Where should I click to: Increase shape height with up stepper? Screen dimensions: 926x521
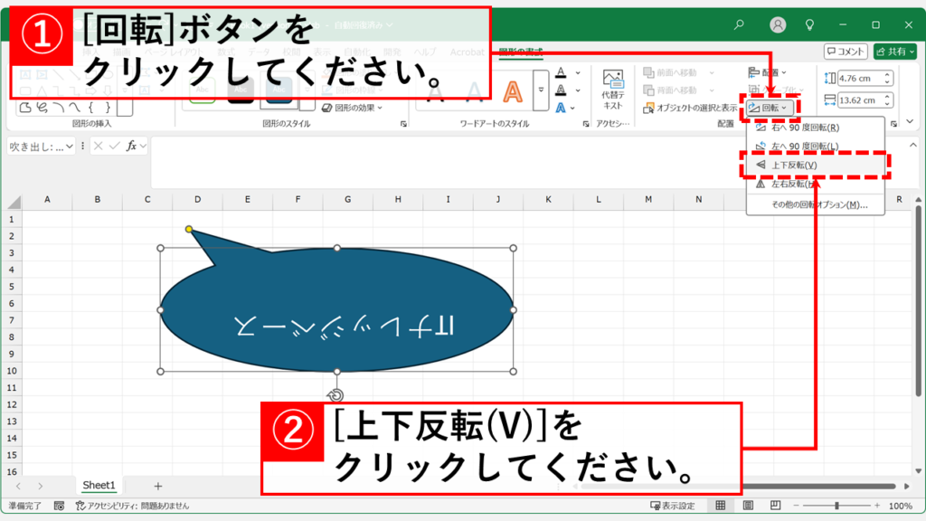(x=887, y=74)
